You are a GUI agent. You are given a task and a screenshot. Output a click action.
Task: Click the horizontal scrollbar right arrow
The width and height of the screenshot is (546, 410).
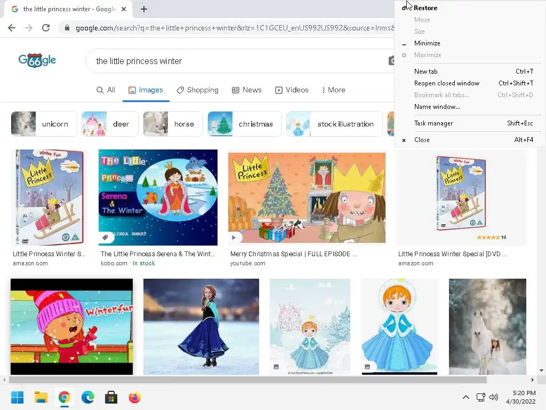(x=533, y=380)
